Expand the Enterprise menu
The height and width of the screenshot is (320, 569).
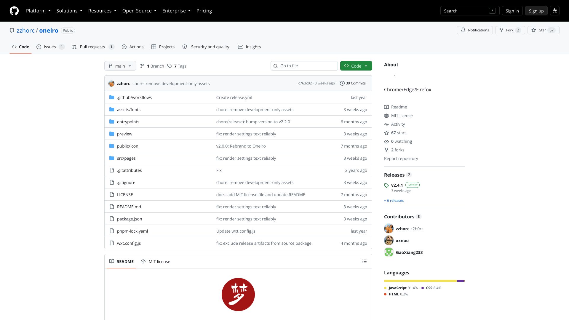point(176,11)
